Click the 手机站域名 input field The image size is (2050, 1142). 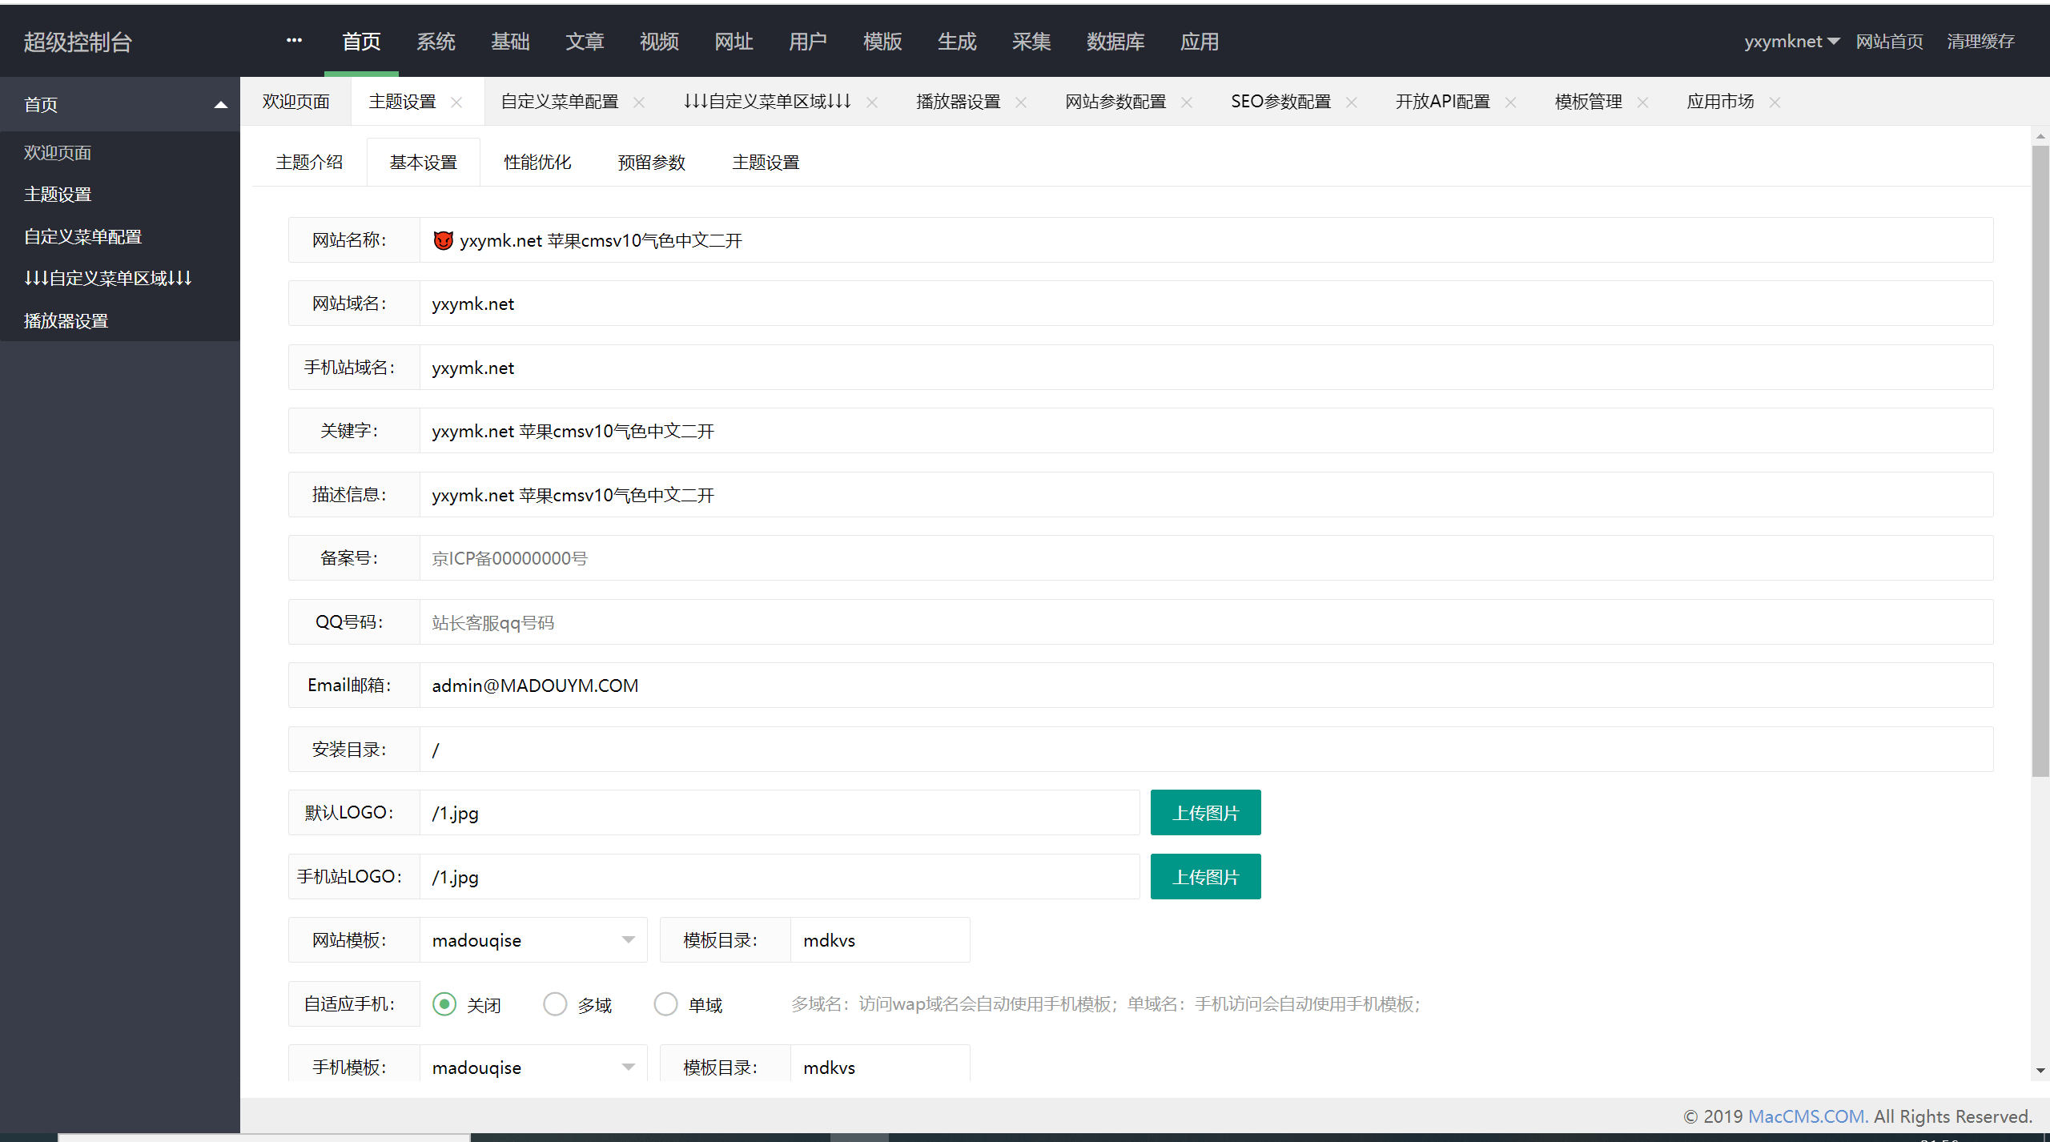click(x=1206, y=368)
